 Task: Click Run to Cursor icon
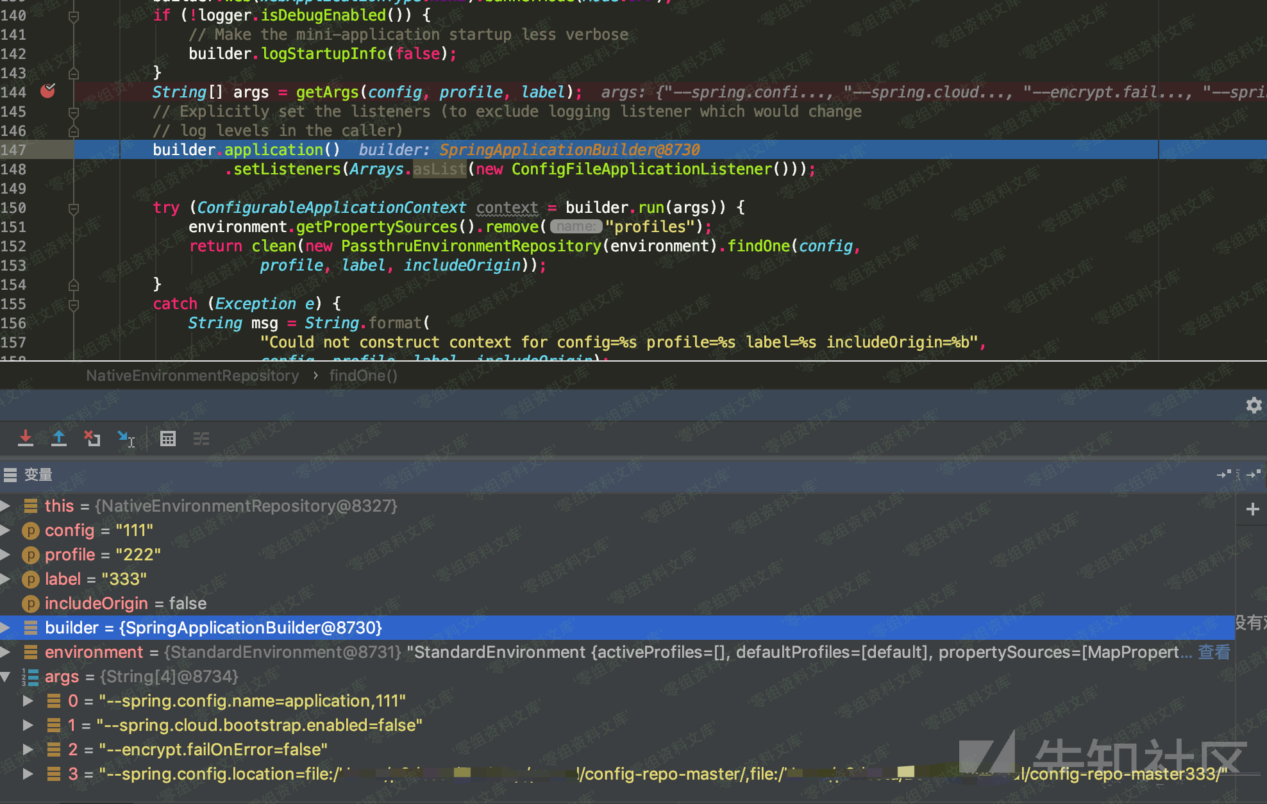[126, 439]
